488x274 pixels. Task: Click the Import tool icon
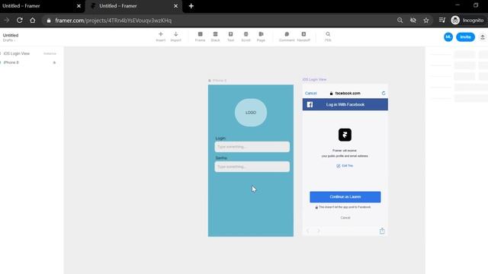176,37
